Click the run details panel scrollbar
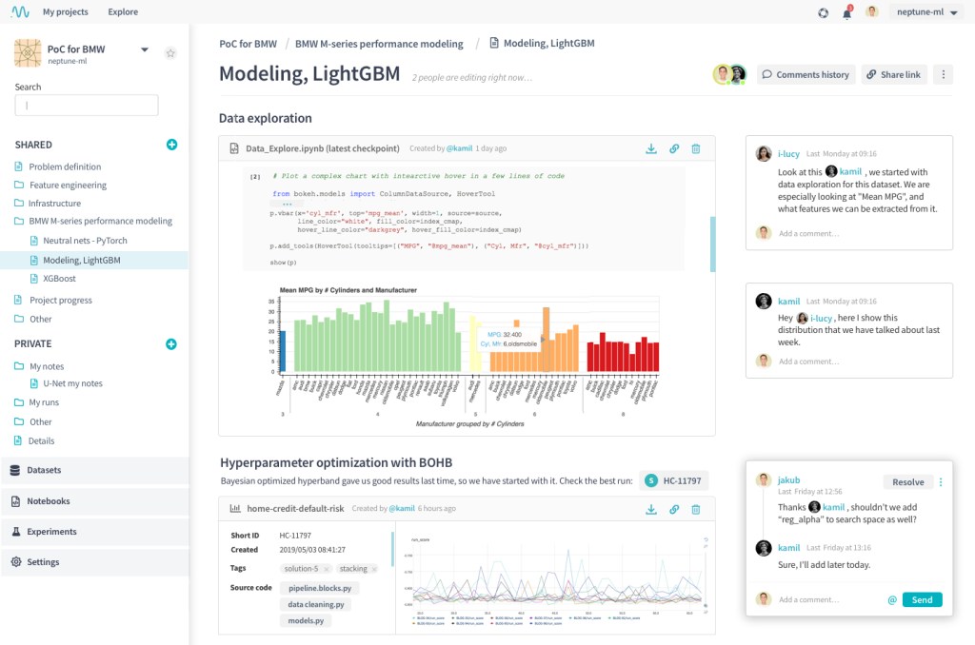Screen dimensions: 975x645 pyautogui.click(x=392, y=549)
